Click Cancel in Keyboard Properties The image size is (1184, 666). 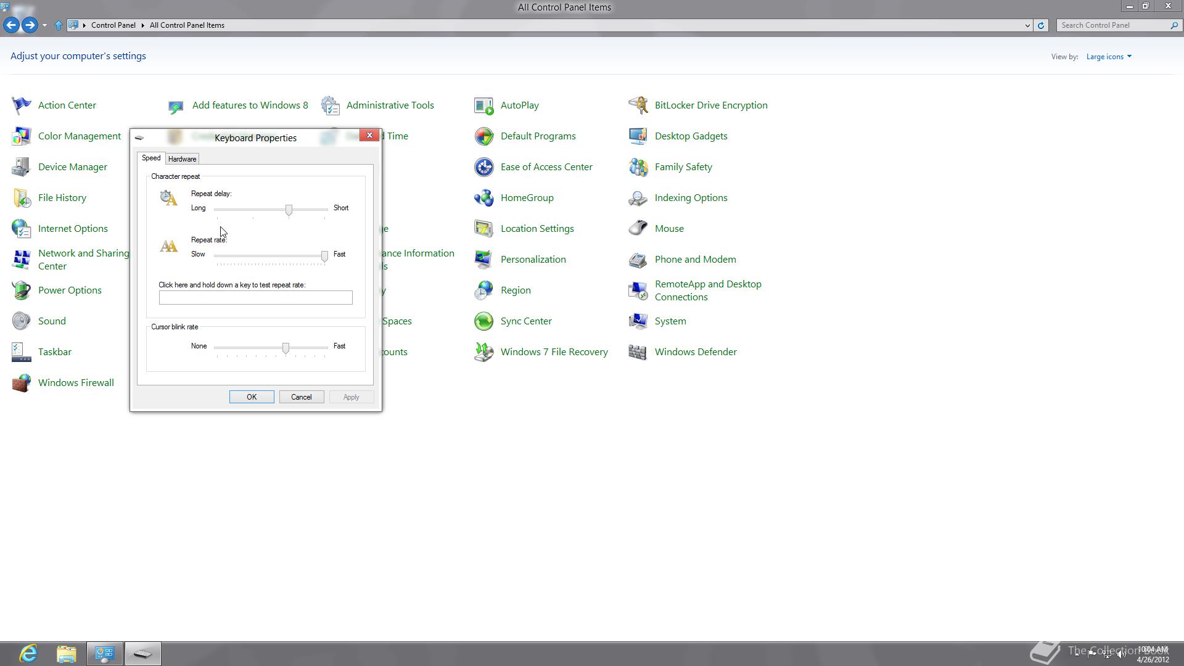point(302,397)
